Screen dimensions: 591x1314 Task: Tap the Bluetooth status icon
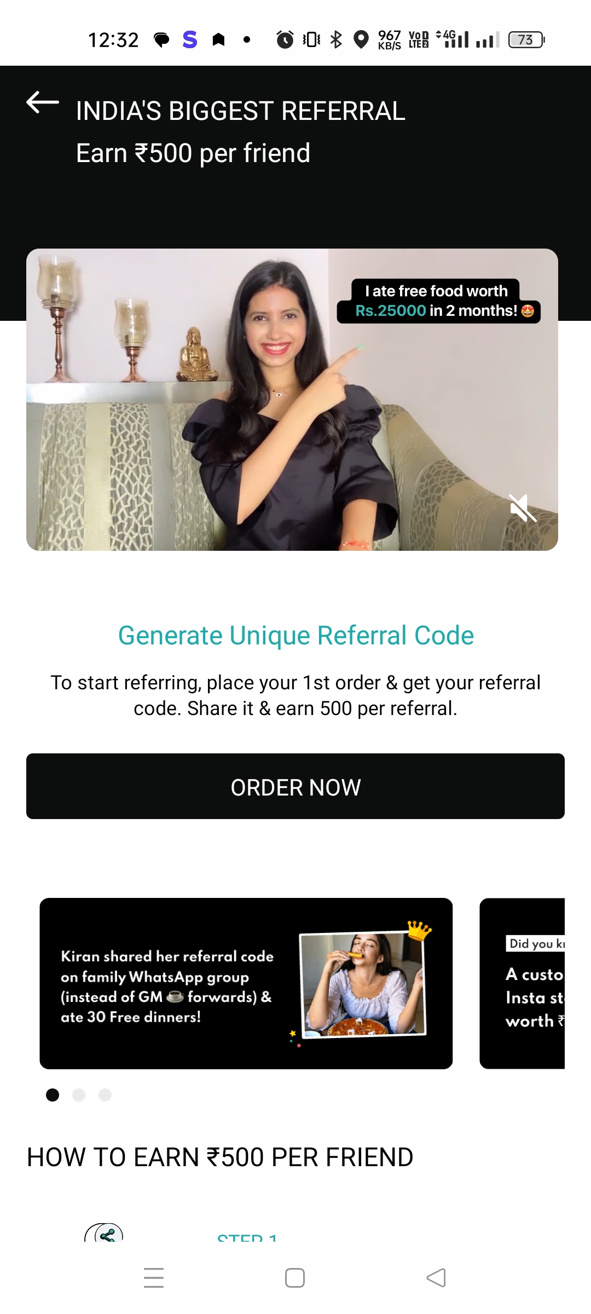[x=336, y=39]
